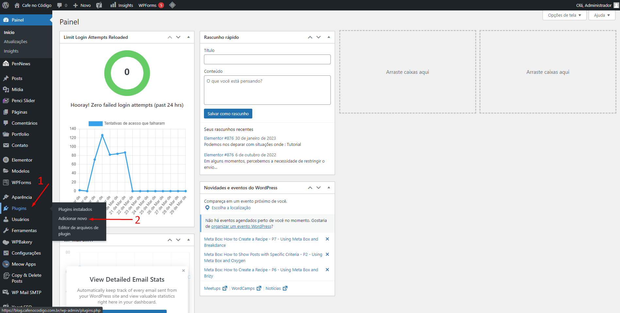Click location pin icon beside Escolha a localização
This screenshot has width=620, height=313.
[x=207, y=208]
